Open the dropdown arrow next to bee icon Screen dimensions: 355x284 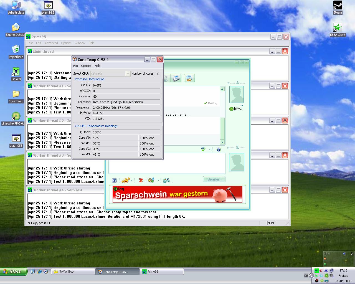[x=158, y=181]
